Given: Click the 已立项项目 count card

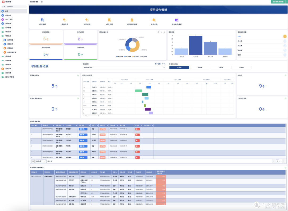Looking at the screenshot, I should (46, 37).
